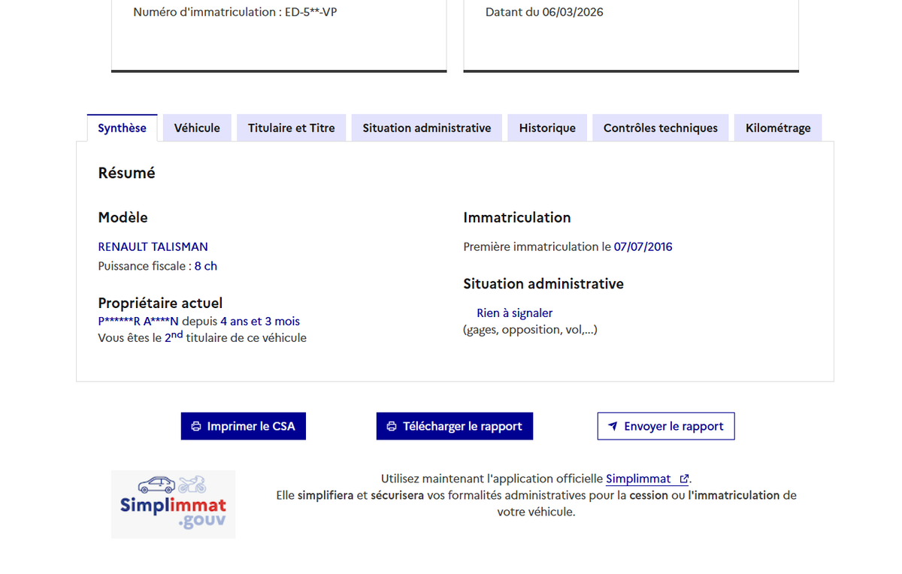Viewport: 902px width, 574px height.
Task: Click the Envoyer le rapport button
Action: tap(666, 426)
